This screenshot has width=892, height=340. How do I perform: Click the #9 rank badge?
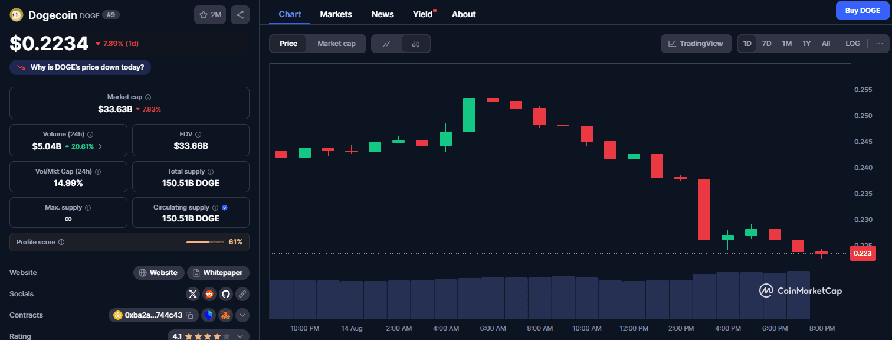pos(110,15)
